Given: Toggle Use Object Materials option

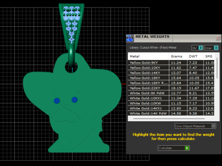Looking at the screenshot, I should (195, 126).
